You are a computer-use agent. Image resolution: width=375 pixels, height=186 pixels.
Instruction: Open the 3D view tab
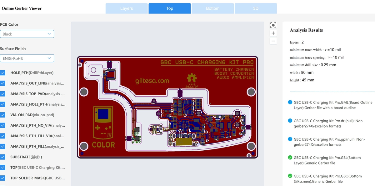click(256, 8)
